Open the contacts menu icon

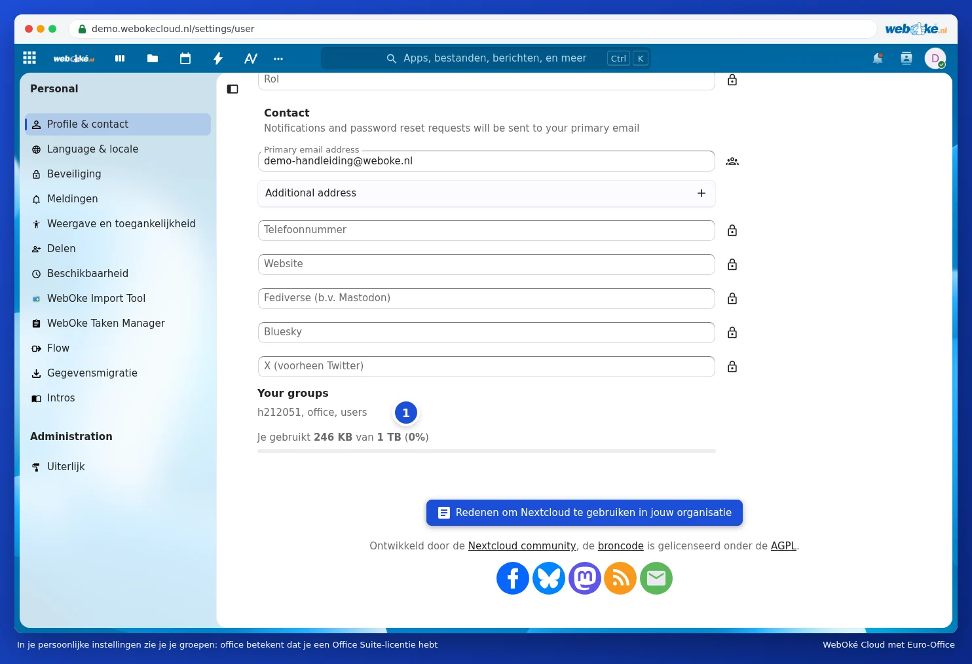(907, 58)
